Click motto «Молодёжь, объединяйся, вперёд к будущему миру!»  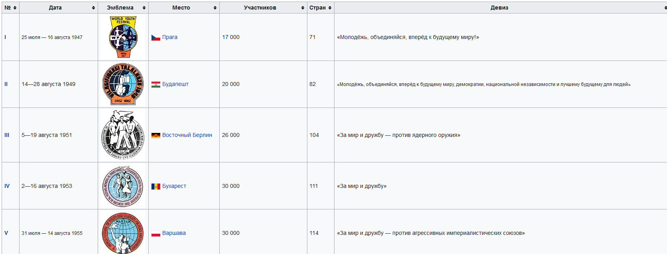[x=408, y=37]
